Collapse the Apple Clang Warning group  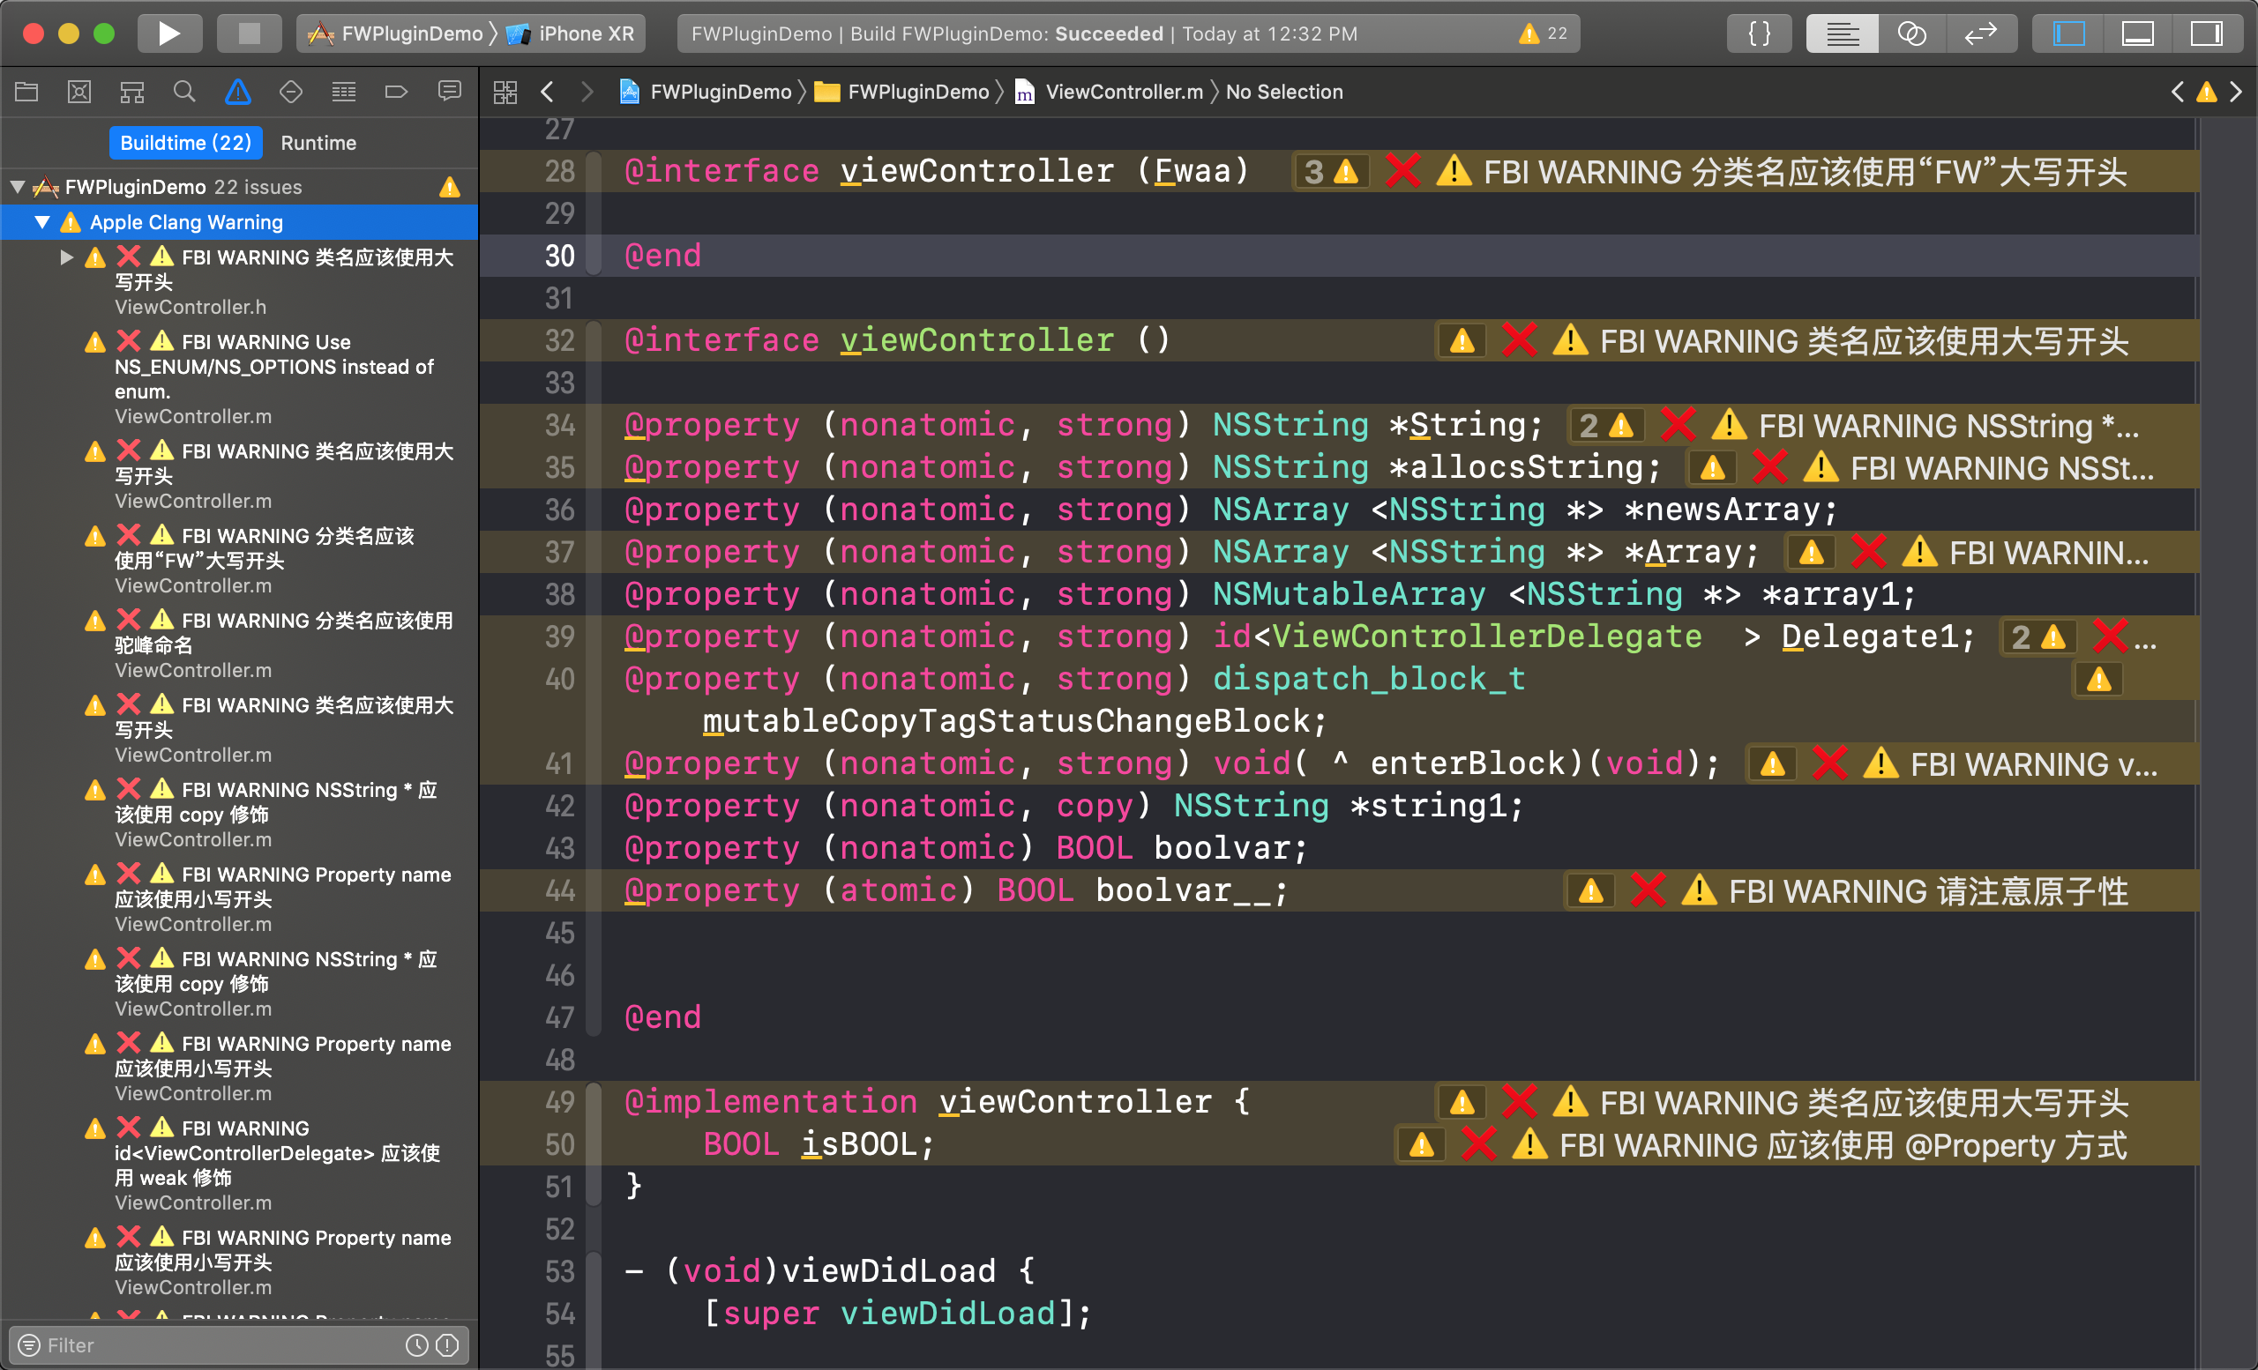42,222
